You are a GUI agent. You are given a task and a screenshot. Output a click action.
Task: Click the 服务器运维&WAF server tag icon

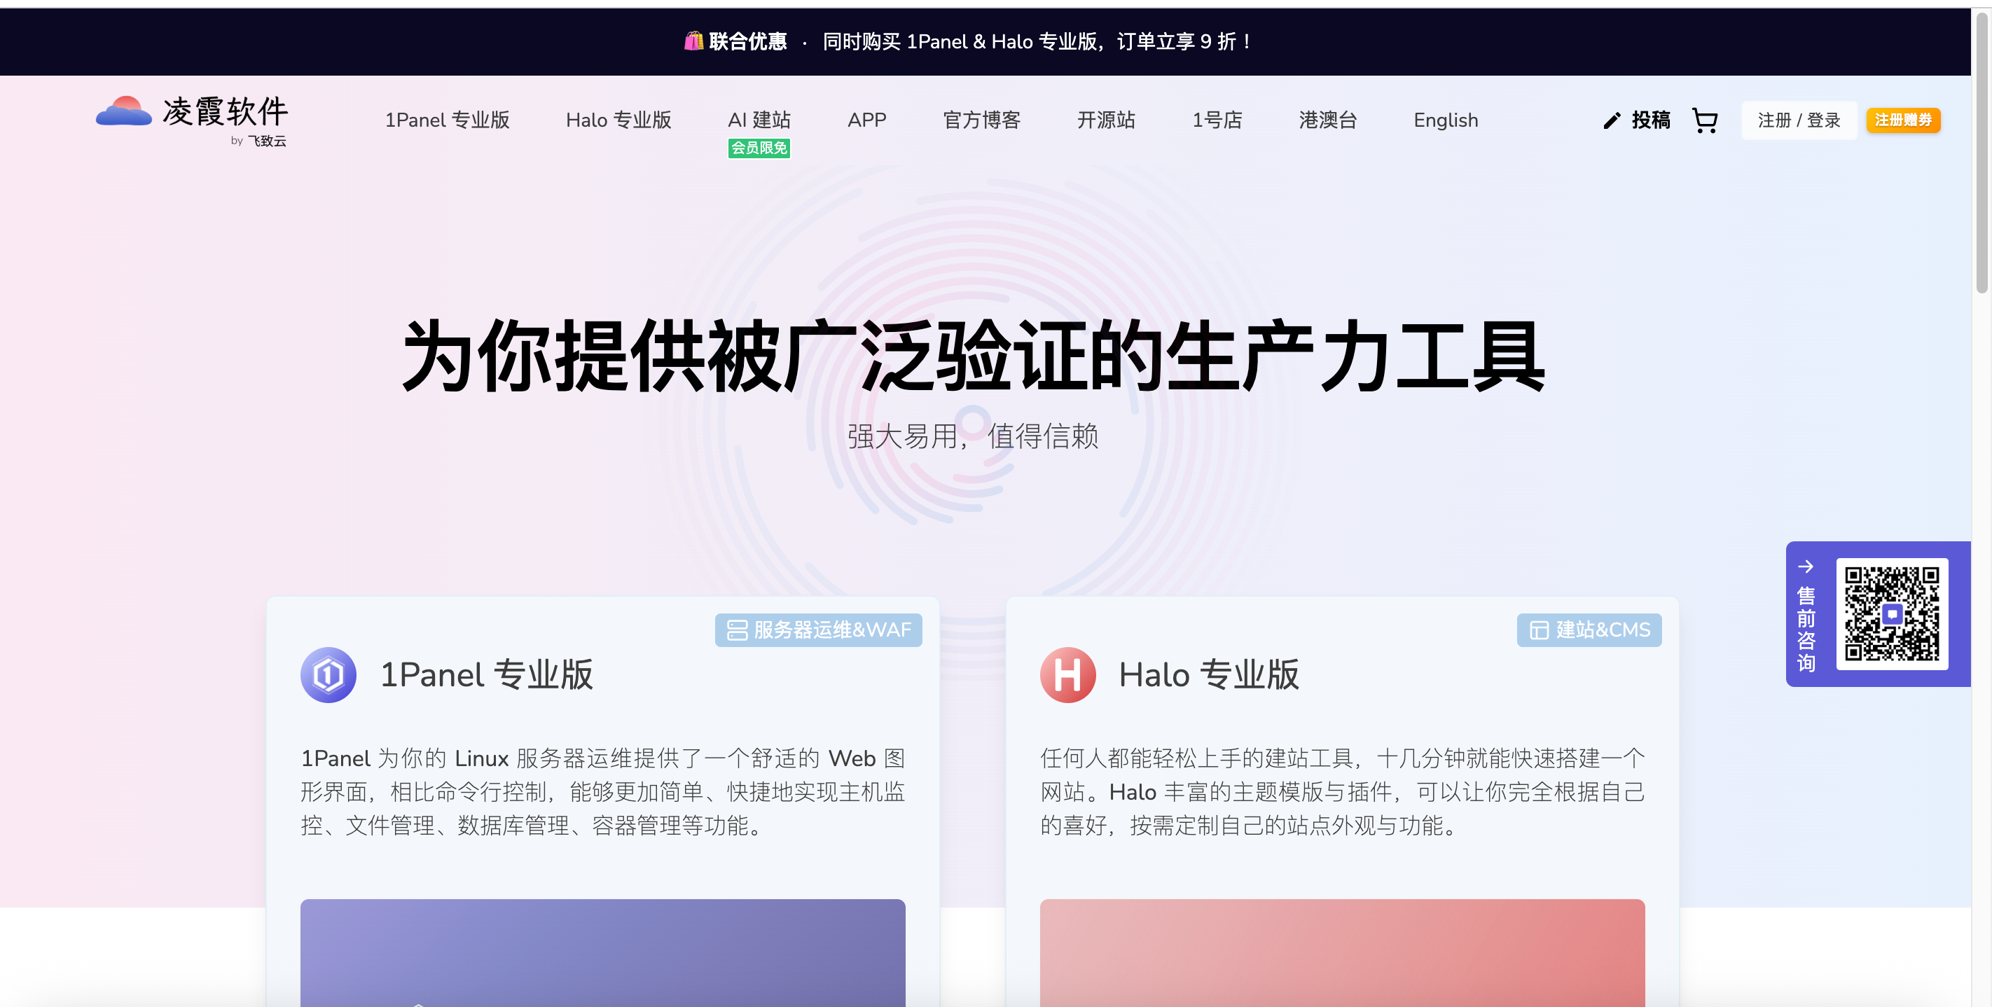pyautogui.click(x=737, y=630)
